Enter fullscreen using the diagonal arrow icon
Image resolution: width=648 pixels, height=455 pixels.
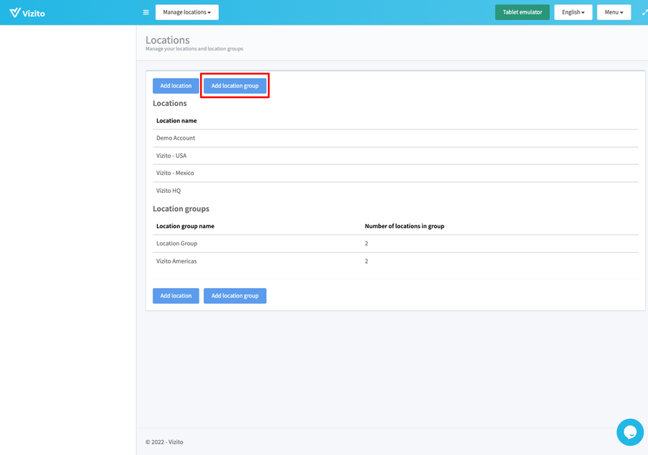click(643, 12)
